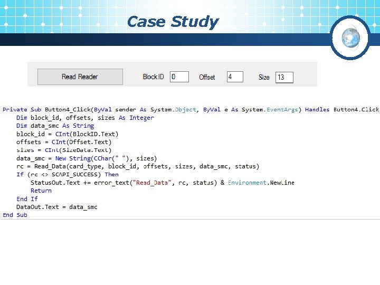This screenshot has height=285, width=380.
Task: Click the 'Block ID' label
Action: coord(154,77)
